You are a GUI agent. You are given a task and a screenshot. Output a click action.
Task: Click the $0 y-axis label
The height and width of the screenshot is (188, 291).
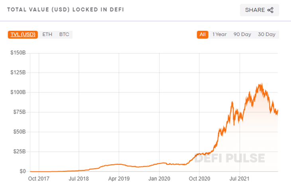23,171
